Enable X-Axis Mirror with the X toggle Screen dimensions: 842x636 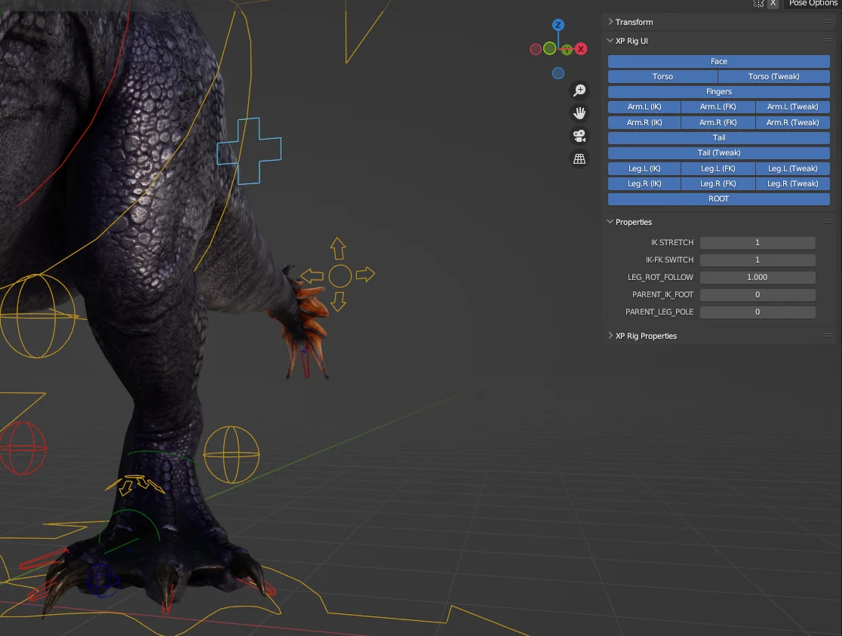point(773,4)
